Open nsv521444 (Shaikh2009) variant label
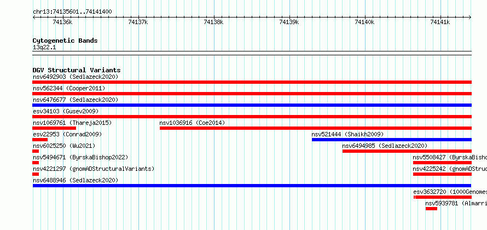The height and width of the screenshot is (230, 487). tap(347, 134)
